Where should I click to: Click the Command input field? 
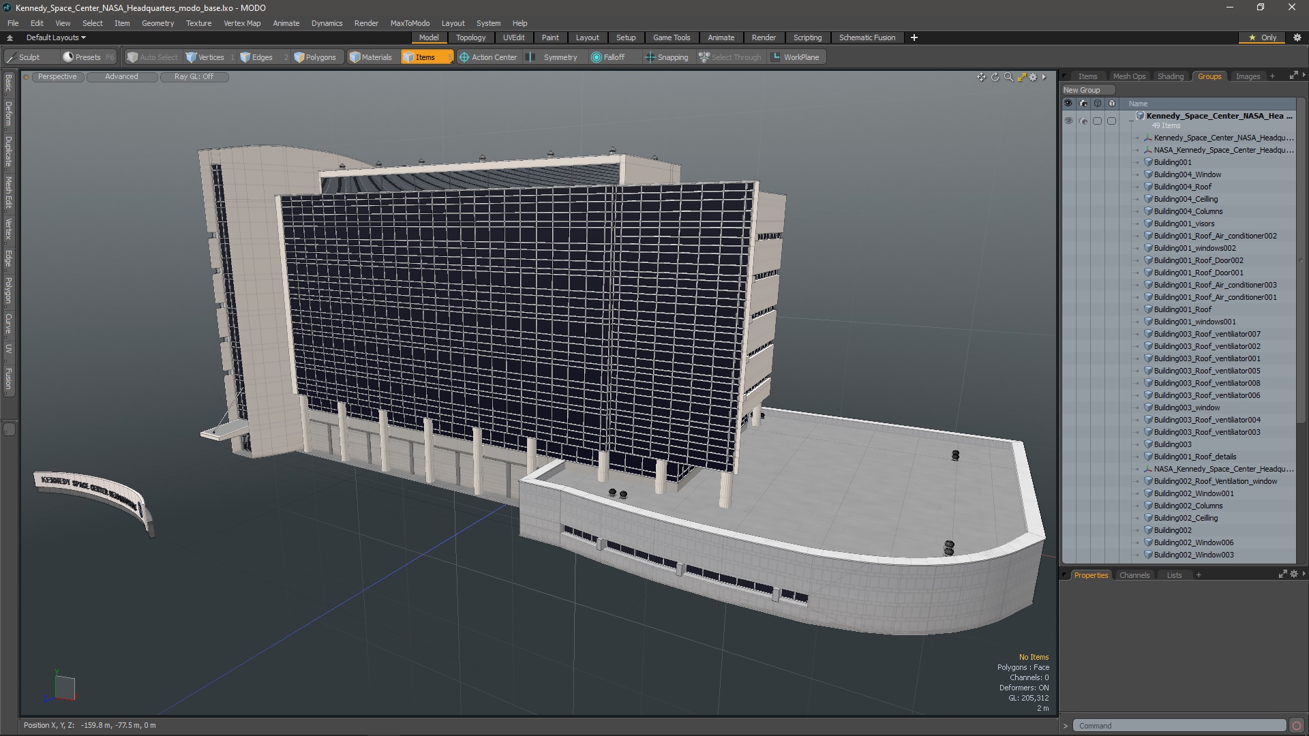click(x=1179, y=726)
